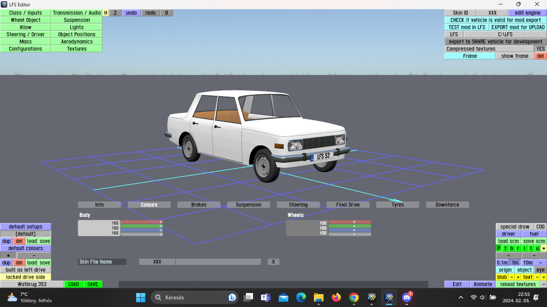The width and height of the screenshot is (547, 307).
Task: Open the weather widget showing 7°C
Action: [30, 297]
